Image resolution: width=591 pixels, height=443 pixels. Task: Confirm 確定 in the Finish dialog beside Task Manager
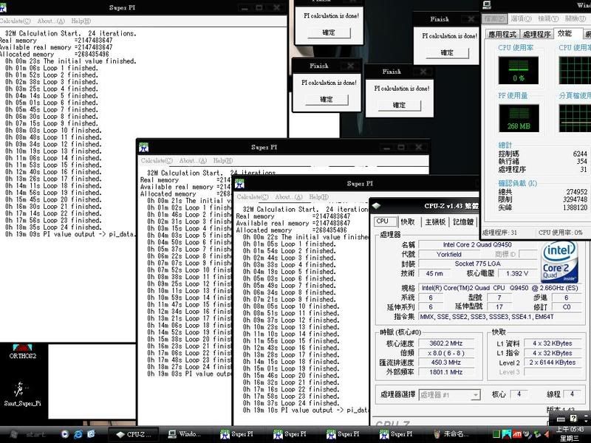coord(447,52)
